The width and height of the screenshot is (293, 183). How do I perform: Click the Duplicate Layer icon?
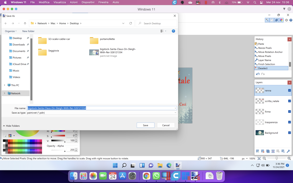pyautogui.click(x=268, y=151)
